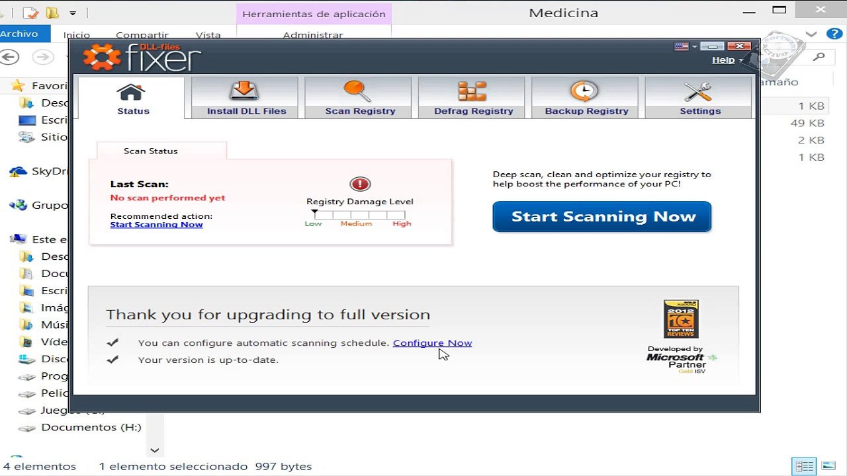The height and width of the screenshot is (476, 847).
Task: Click the Start Scanning Now recommended action link
Action: pos(156,225)
